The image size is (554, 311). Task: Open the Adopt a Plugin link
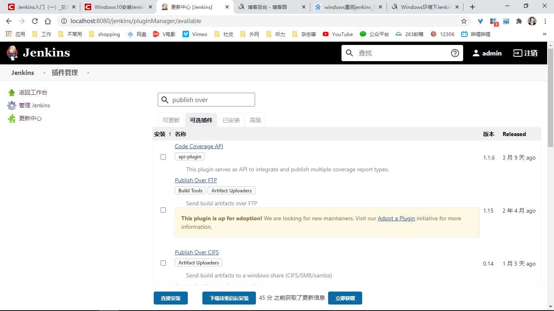point(396,218)
